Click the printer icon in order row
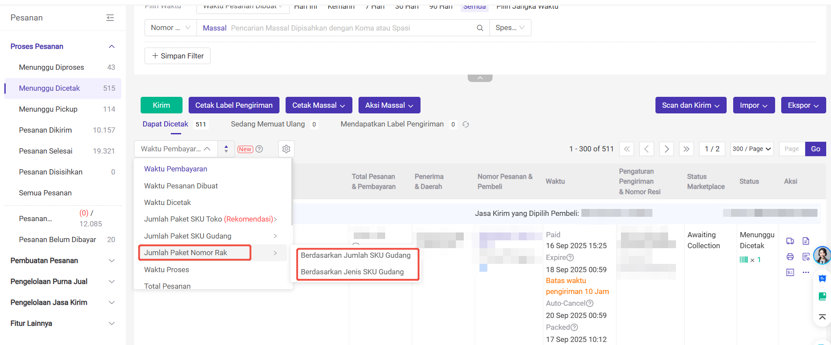 (790, 256)
